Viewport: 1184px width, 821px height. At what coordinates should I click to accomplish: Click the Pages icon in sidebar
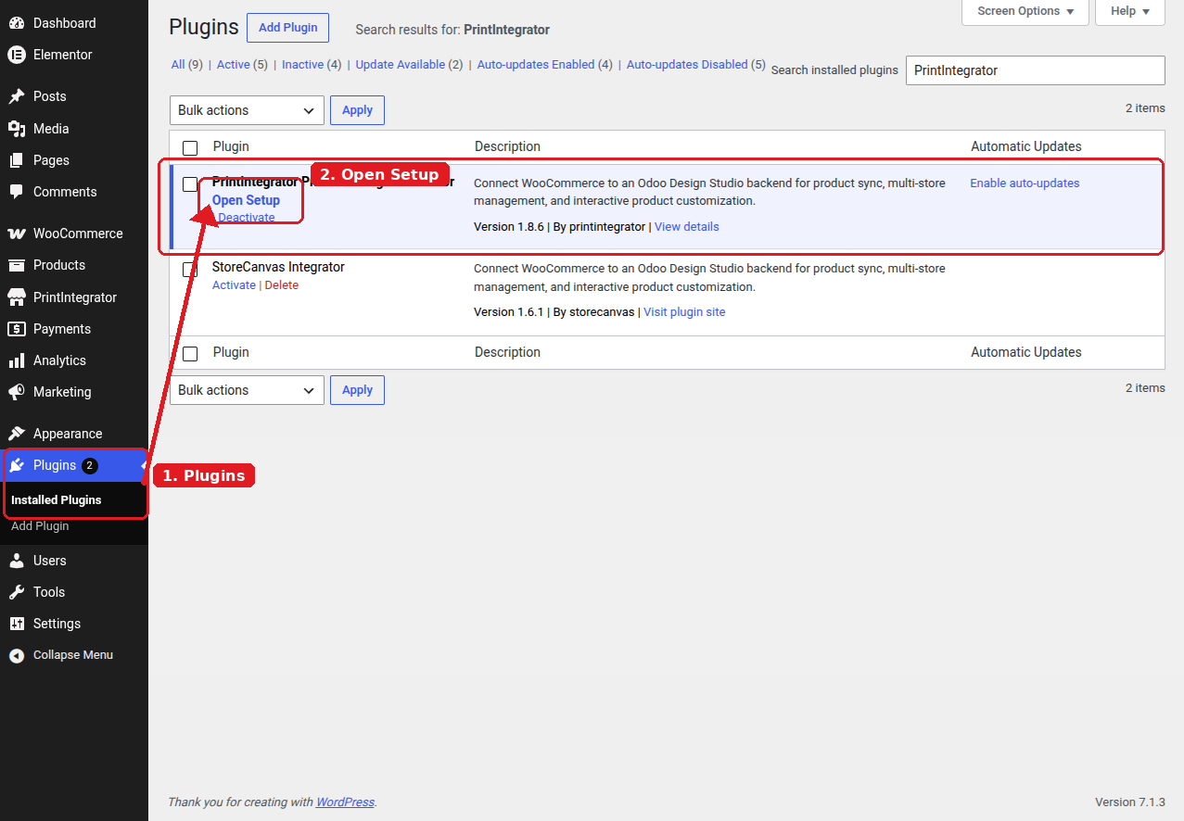pyautogui.click(x=17, y=160)
